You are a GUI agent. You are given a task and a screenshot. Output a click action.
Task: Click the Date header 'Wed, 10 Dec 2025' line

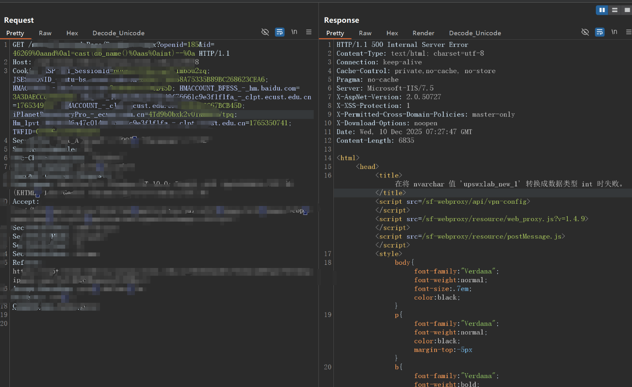404,132
